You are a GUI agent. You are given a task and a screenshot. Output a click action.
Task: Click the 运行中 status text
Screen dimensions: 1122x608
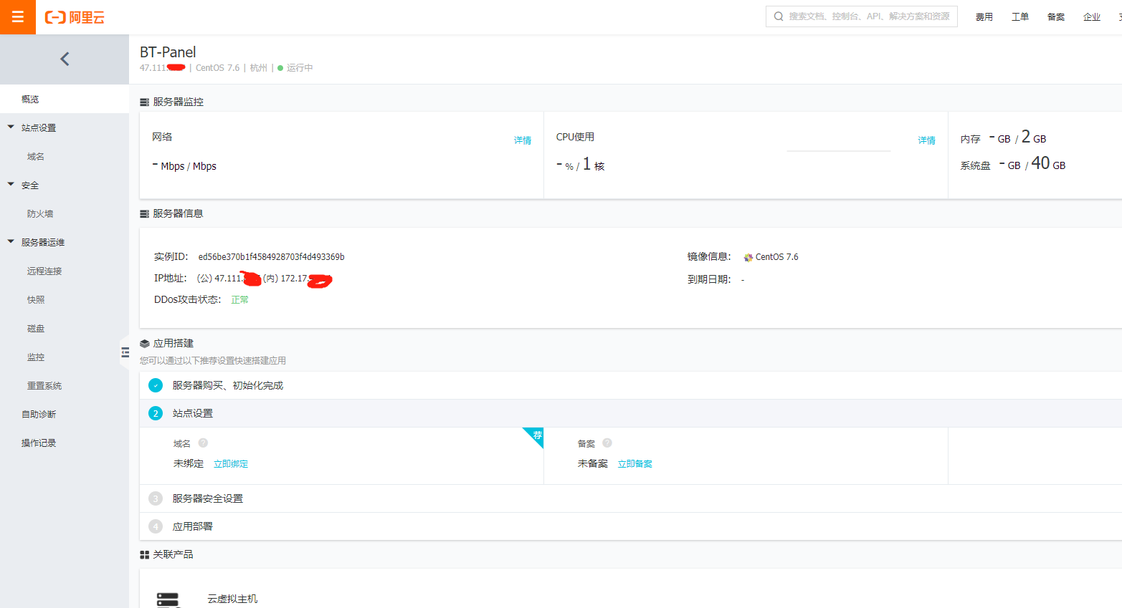click(x=300, y=68)
